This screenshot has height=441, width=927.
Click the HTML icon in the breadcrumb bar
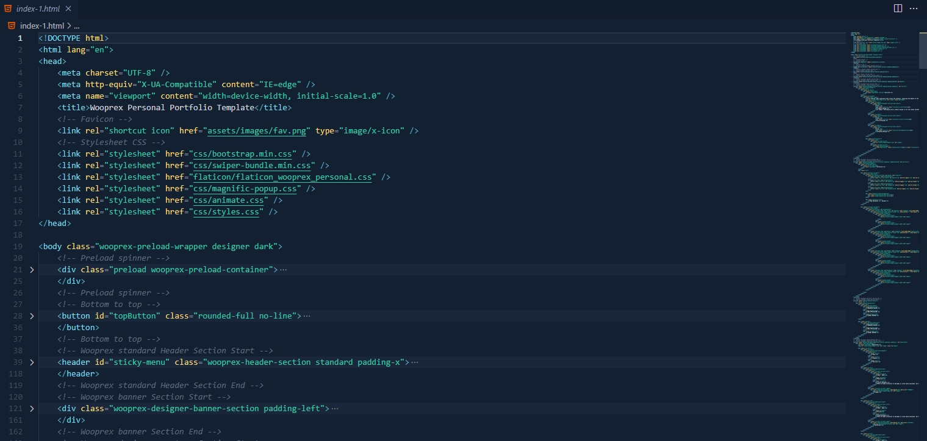pyautogui.click(x=10, y=26)
